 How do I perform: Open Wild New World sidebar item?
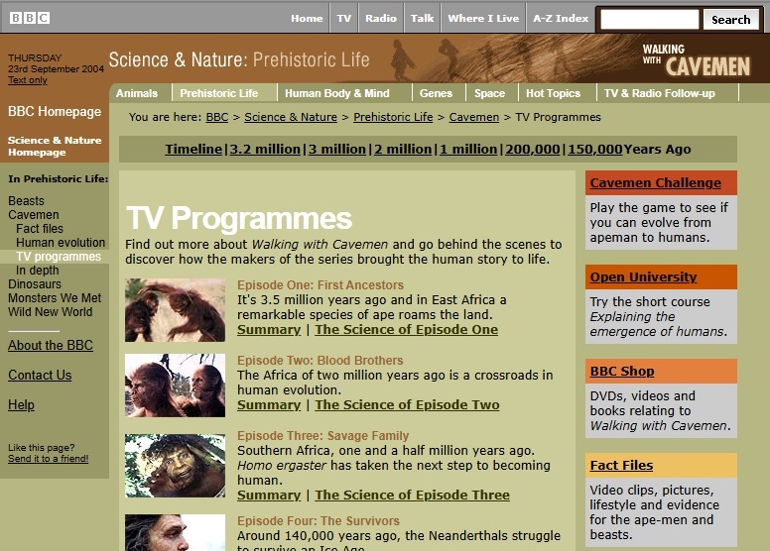pyautogui.click(x=50, y=311)
